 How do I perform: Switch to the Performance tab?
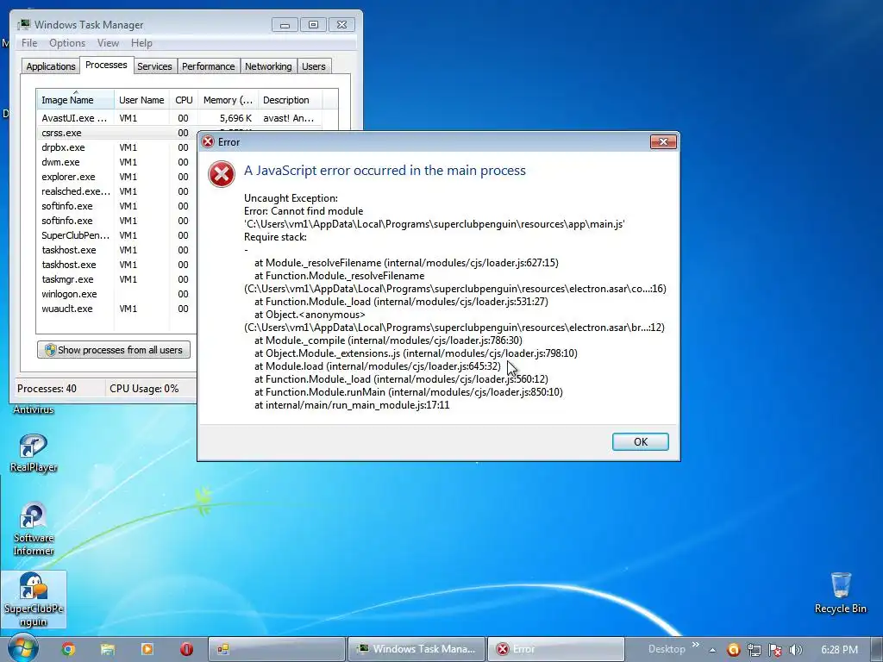[x=209, y=66]
